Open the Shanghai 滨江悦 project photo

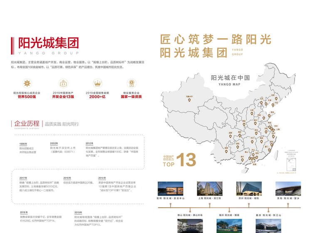pyautogui.click(x=210, y=188)
